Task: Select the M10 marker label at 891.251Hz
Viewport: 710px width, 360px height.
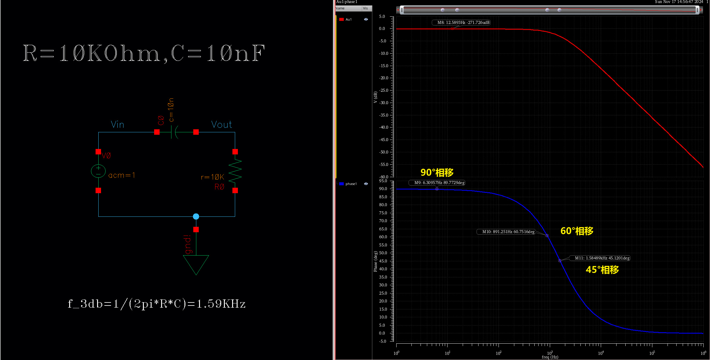Action: 508,232
